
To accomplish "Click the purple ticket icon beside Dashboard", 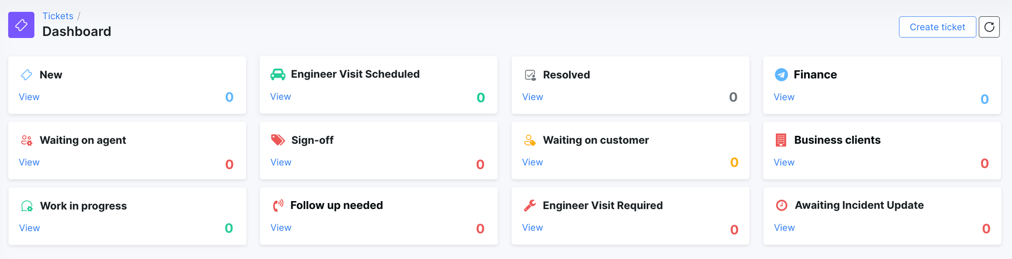I will [21, 25].
